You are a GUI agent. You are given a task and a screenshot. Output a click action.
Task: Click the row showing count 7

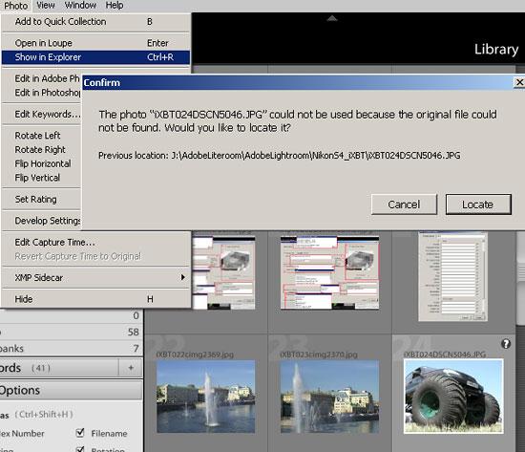point(71,349)
